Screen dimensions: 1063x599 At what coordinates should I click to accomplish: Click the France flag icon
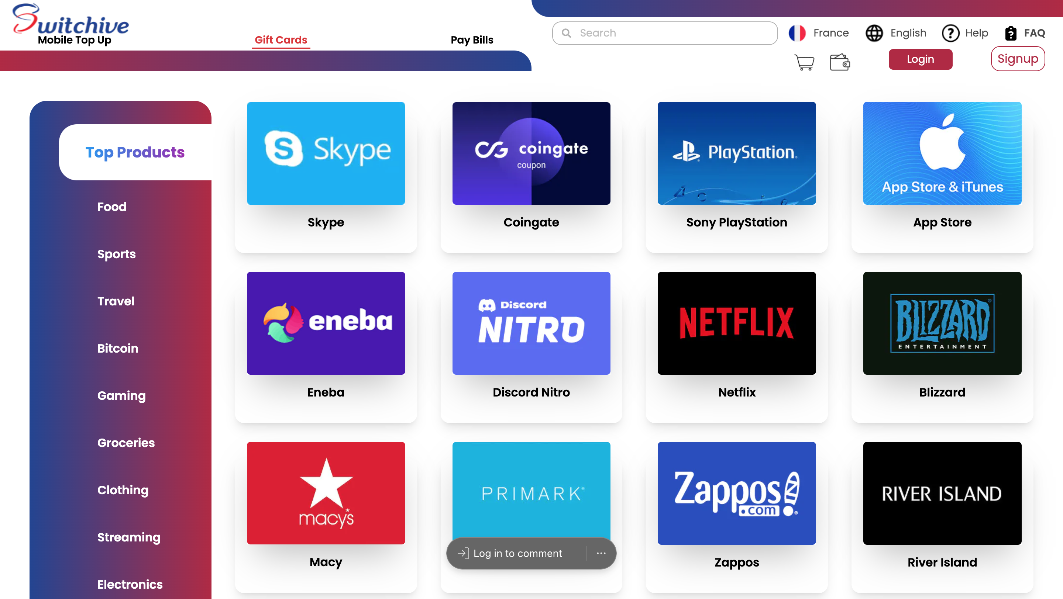797,33
